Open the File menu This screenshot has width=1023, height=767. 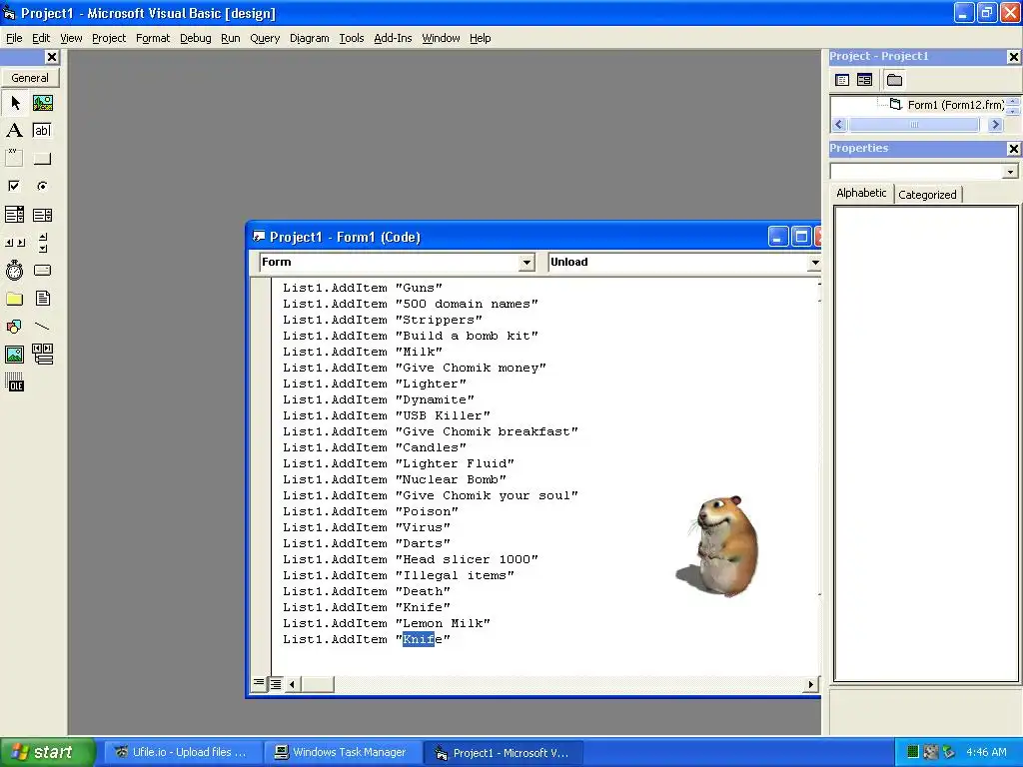pyautogui.click(x=14, y=39)
